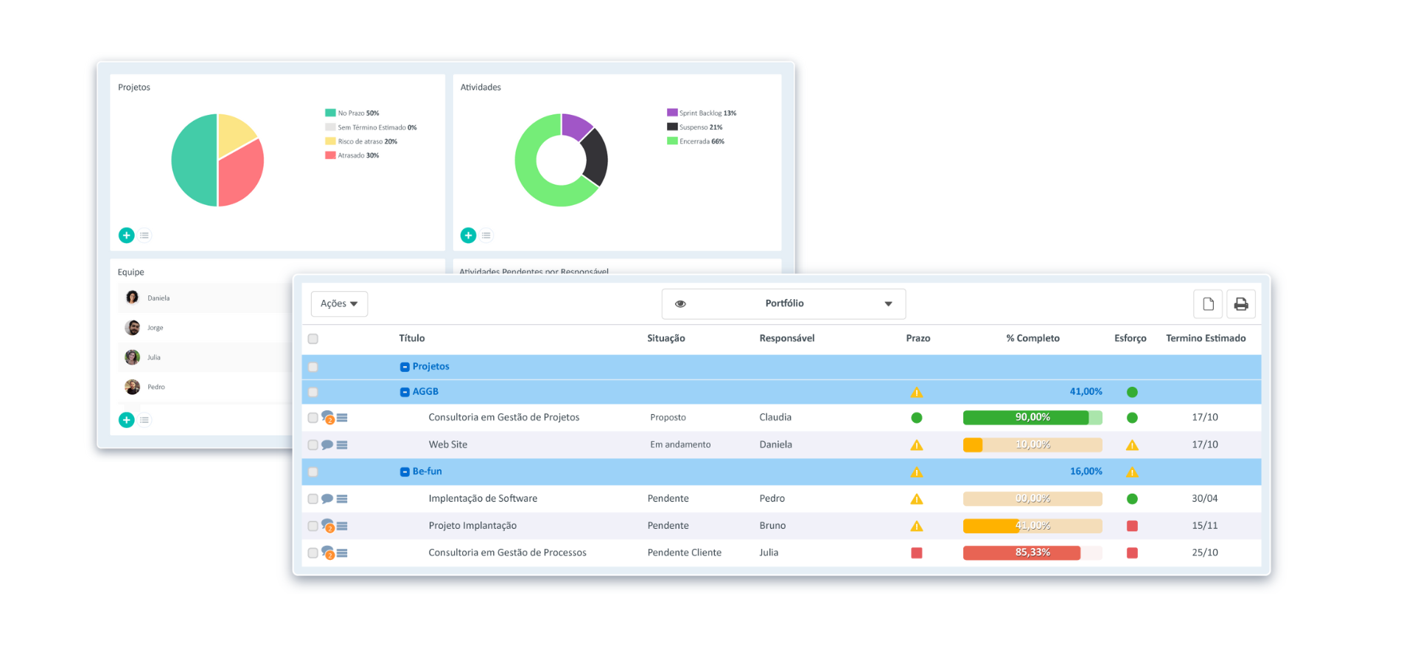This screenshot has height=663, width=1415.
Task: Open the details list icon for Implentação de Software
Action: click(x=342, y=499)
